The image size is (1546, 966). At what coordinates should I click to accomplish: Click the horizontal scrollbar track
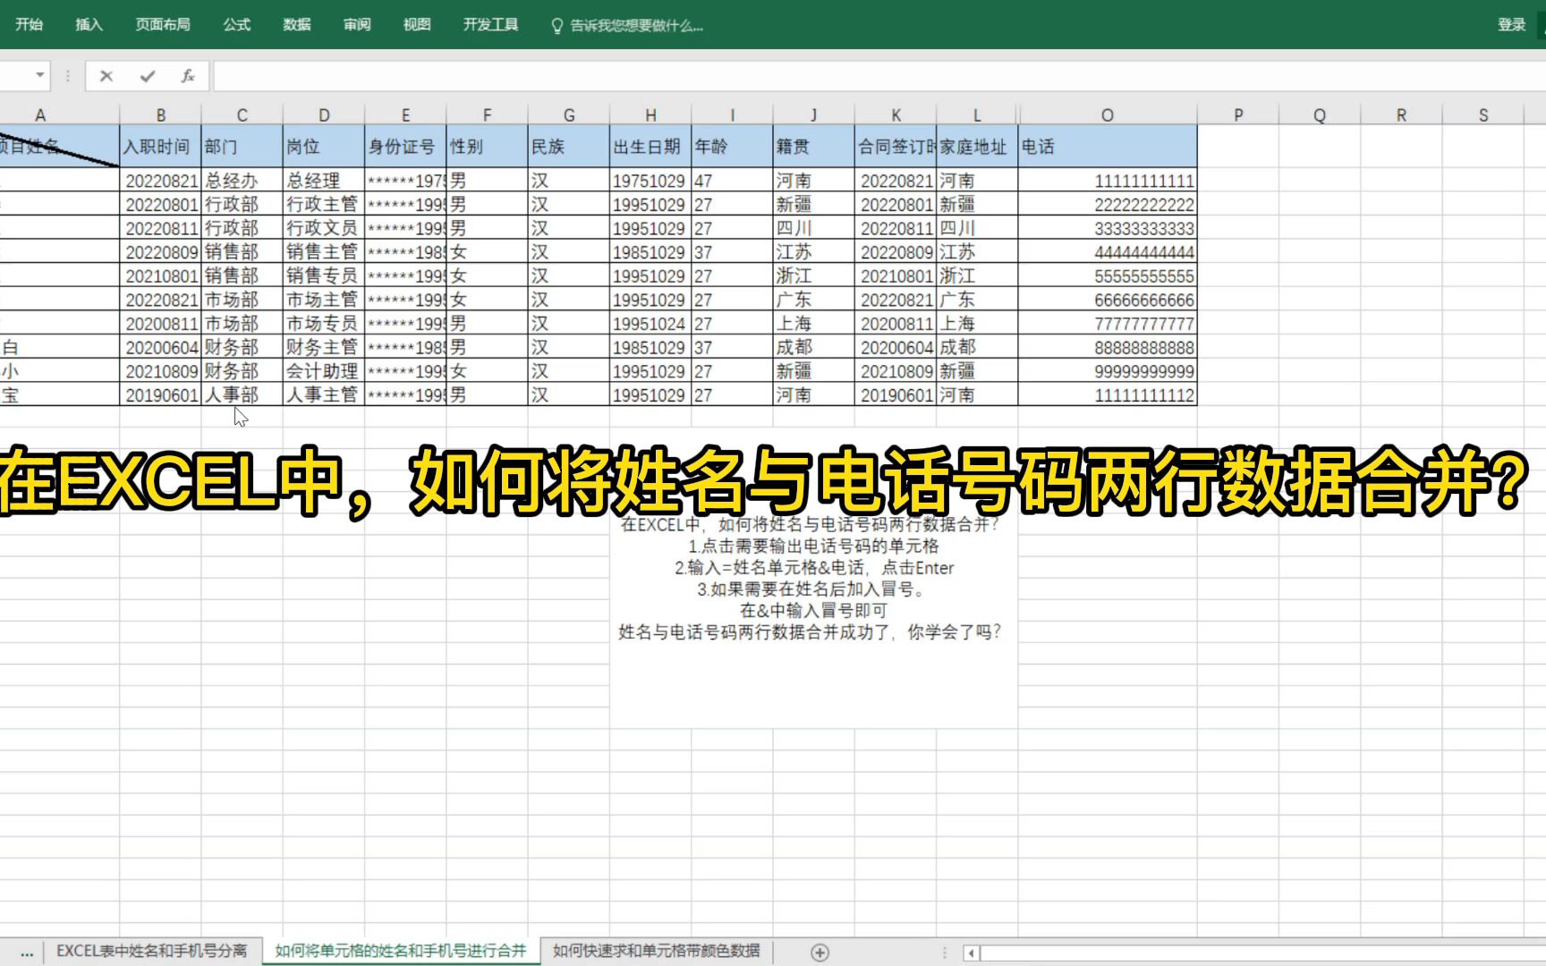click(1261, 953)
